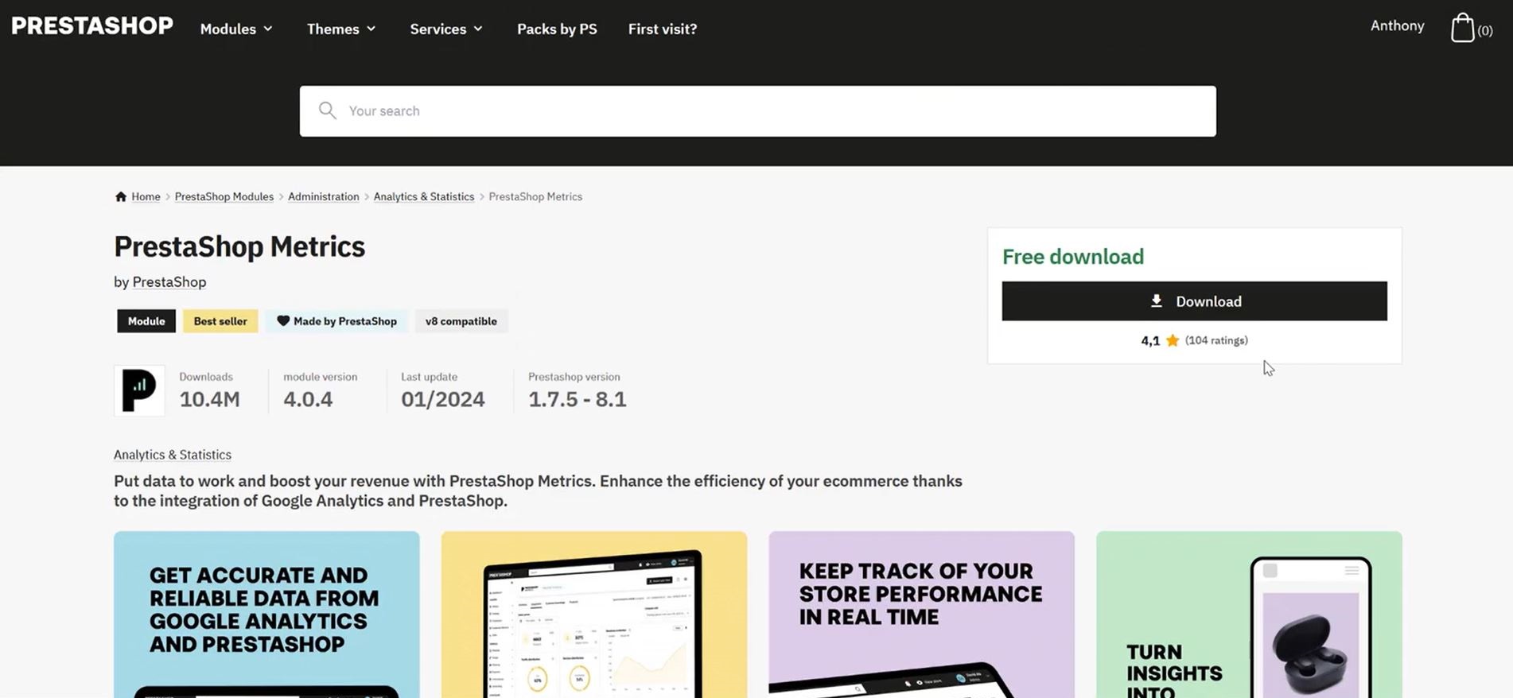Click the PrestaShop Metrics breadcrumb text

click(x=535, y=196)
